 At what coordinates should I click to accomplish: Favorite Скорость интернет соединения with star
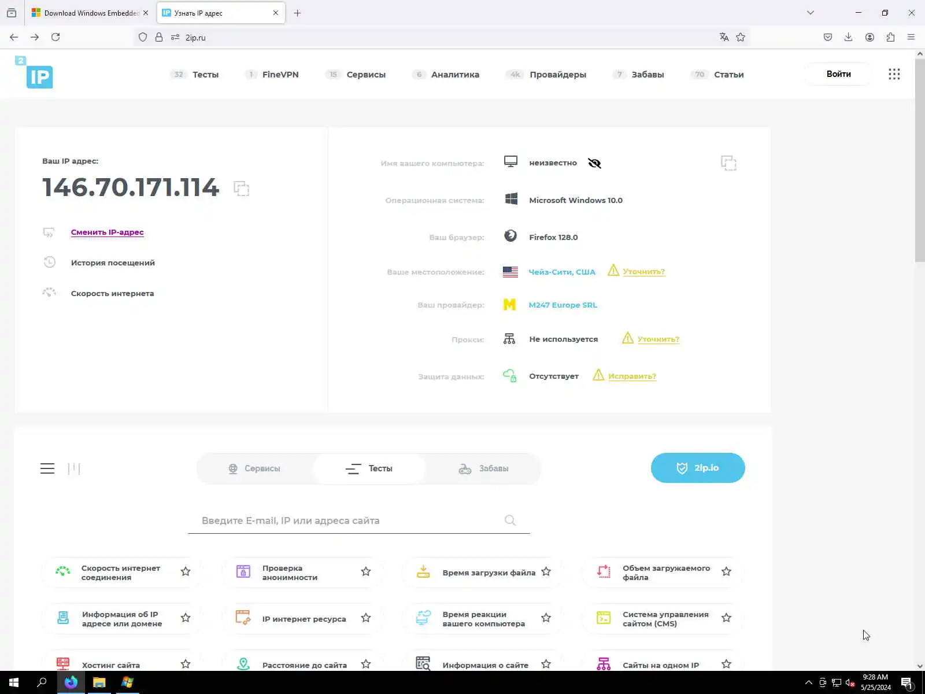point(186,571)
